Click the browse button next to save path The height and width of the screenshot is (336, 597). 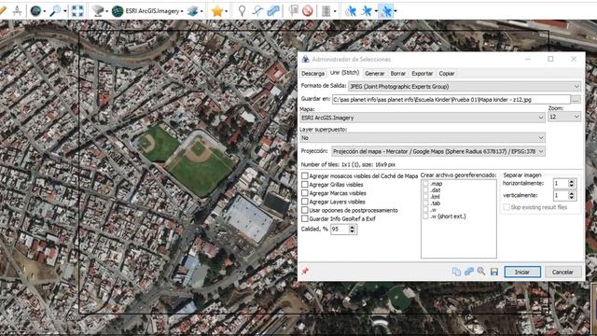(x=576, y=100)
